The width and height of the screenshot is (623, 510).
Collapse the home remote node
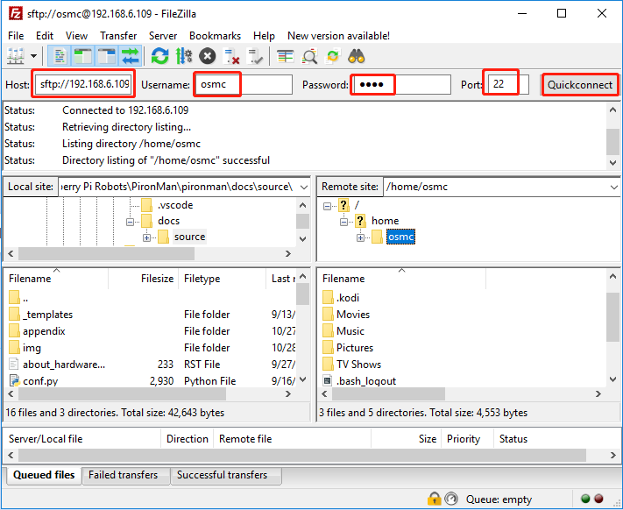[x=343, y=222]
